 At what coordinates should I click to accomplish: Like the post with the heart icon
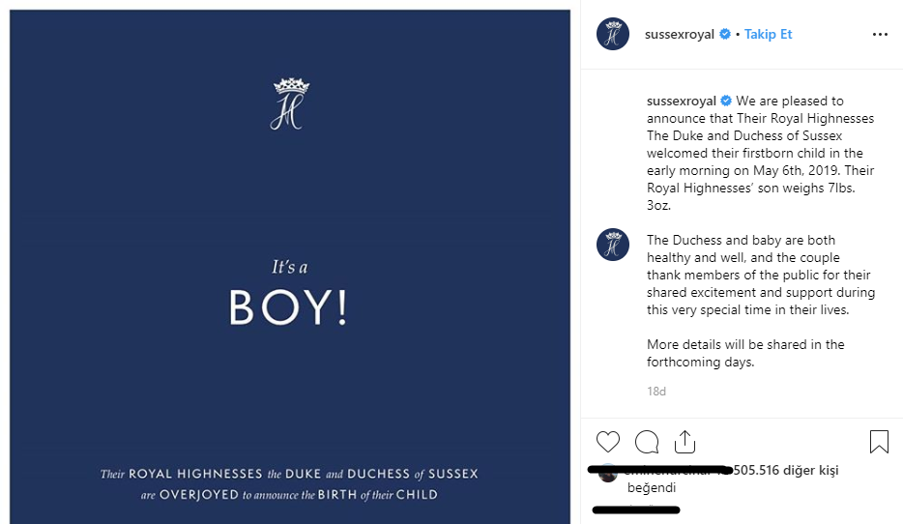pos(607,442)
